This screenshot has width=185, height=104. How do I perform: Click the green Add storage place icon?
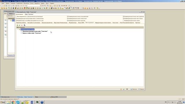click(x=17, y=25)
